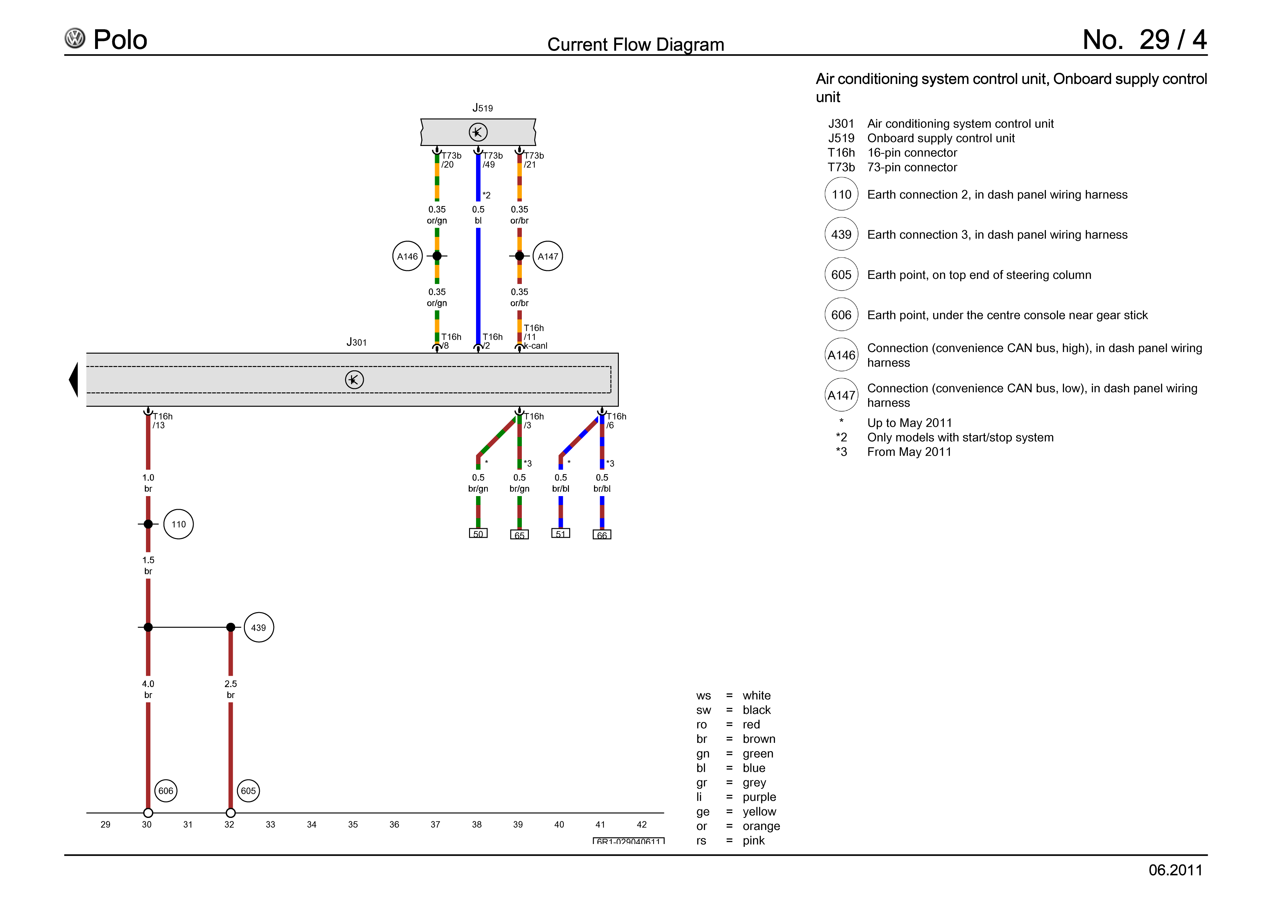Click the boxed reference number 66
Screen dimensions: 1272x899
602,535
